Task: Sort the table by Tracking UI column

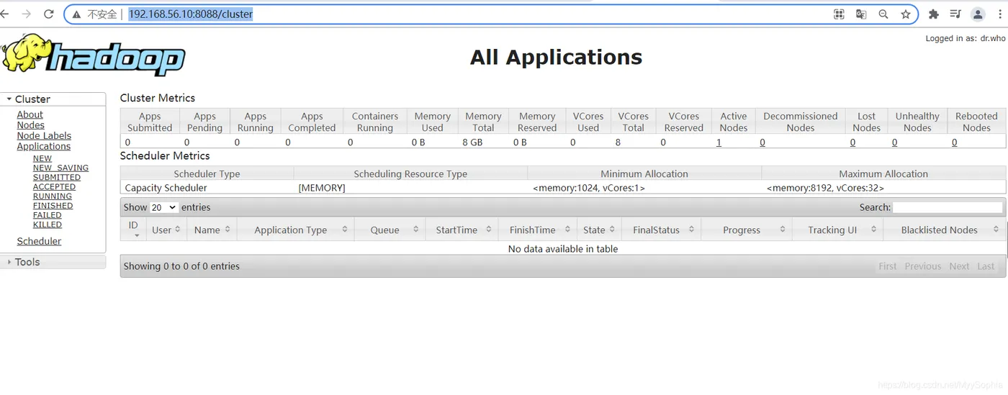Action: (x=837, y=230)
